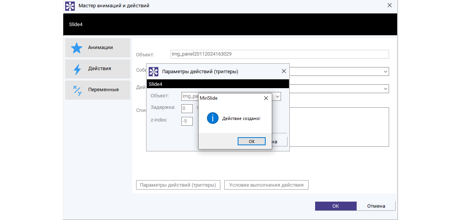This screenshot has width=460, height=220.
Task: Open the Переменные tab
Action: coord(98,90)
